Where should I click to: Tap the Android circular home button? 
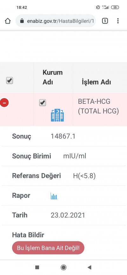tap(63, 267)
